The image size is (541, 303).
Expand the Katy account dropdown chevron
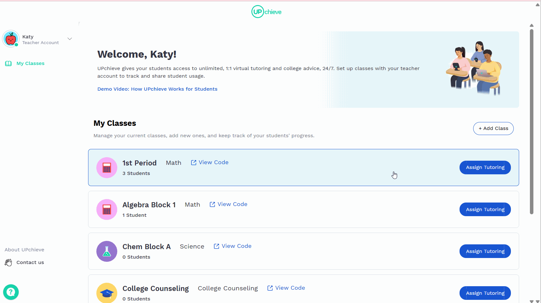click(x=70, y=39)
